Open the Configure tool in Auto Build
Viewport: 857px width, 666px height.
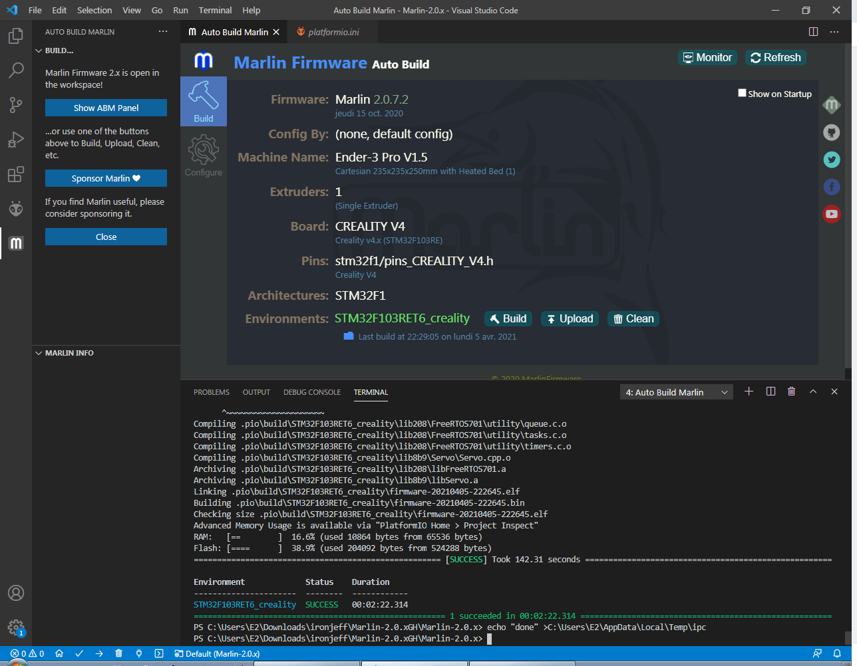pyautogui.click(x=204, y=156)
